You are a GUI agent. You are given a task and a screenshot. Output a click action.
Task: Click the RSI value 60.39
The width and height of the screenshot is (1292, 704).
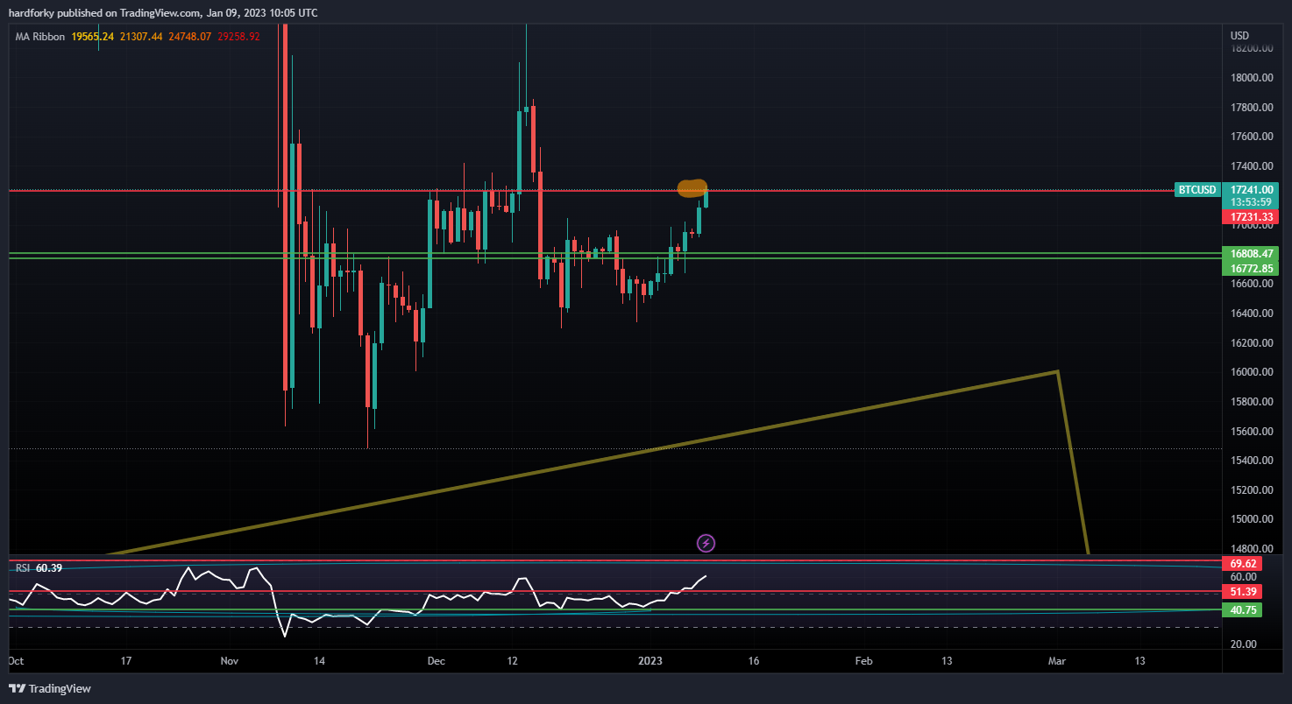click(49, 568)
